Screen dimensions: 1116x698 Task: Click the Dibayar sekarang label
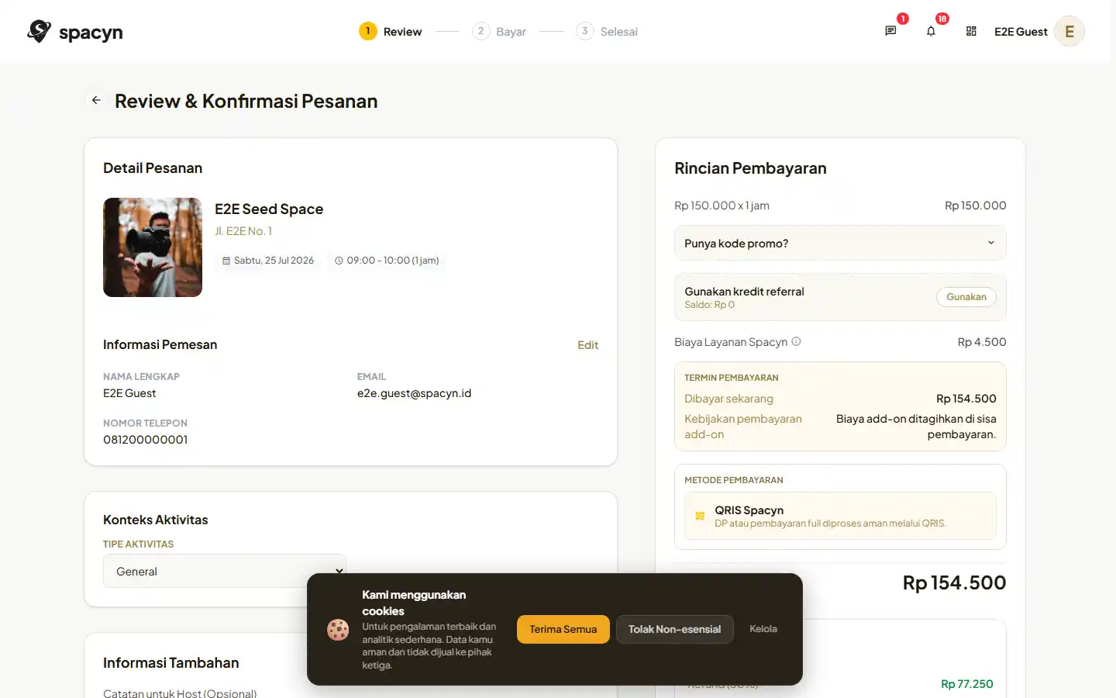pos(728,399)
